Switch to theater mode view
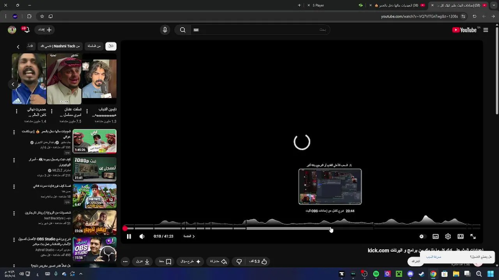Screen dimensions: 499x280 click(460, 236)
